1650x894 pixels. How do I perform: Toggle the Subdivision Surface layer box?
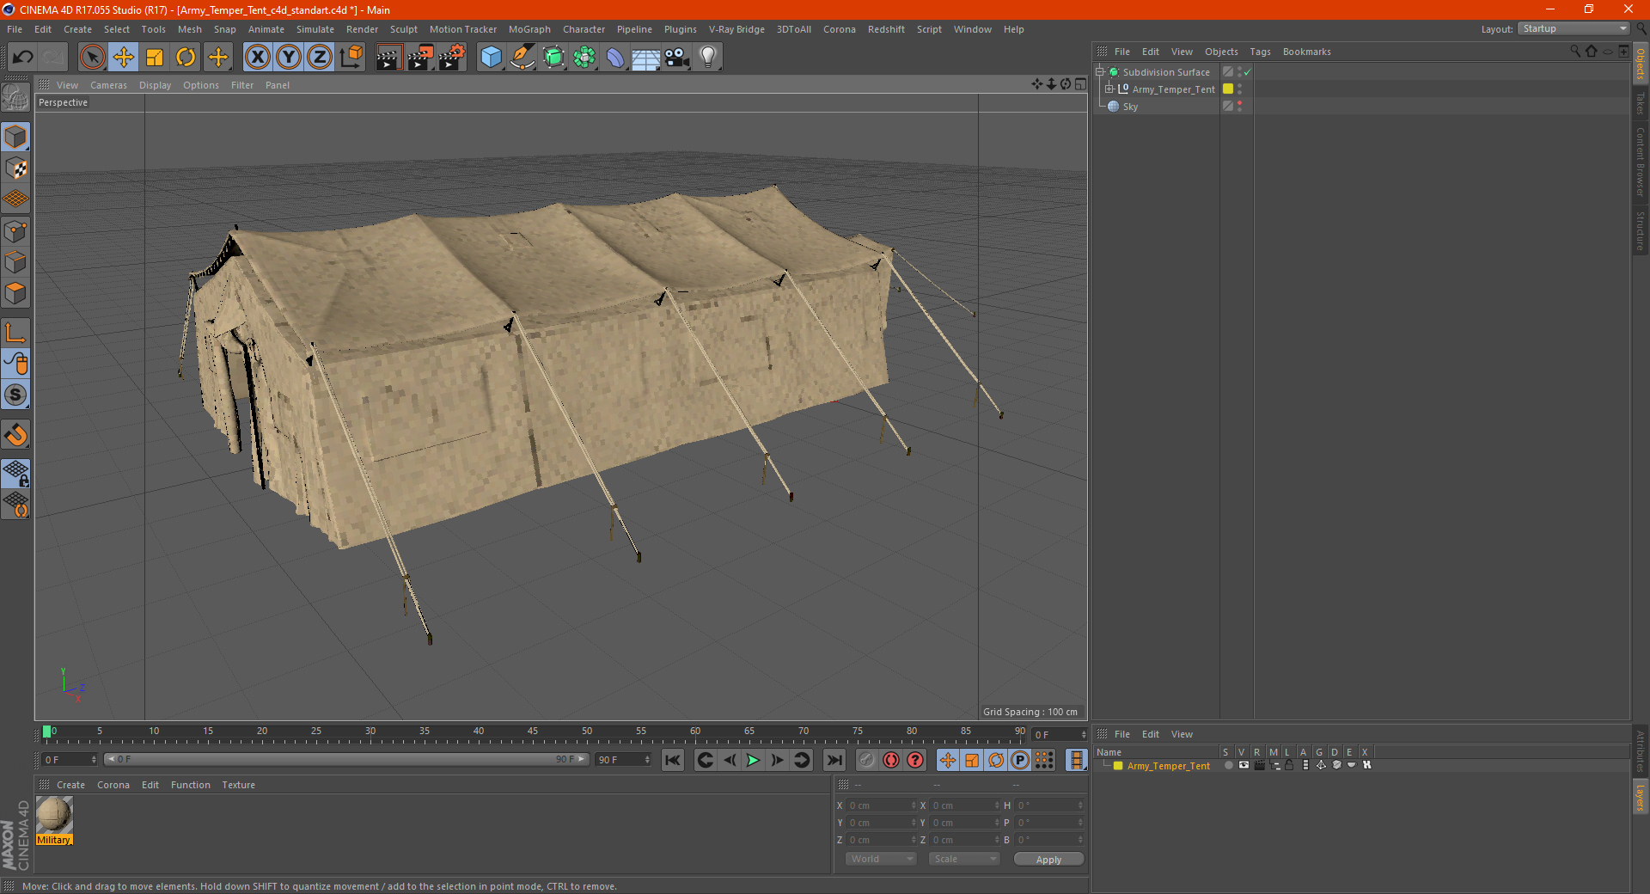[1228, 72]
